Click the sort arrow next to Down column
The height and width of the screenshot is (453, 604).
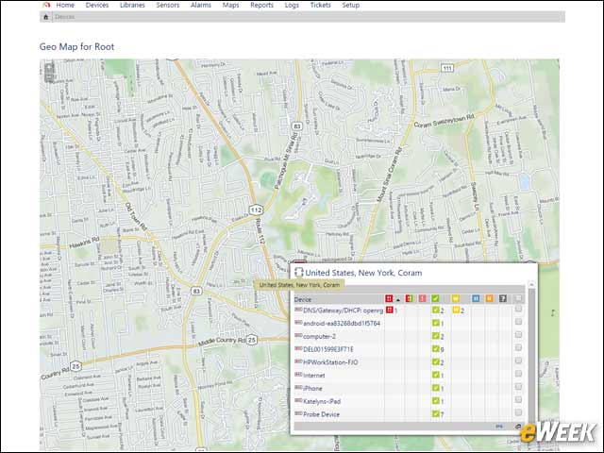click(x=398, y=300)
